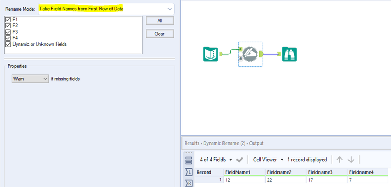Click the Browse tool input anchor

tap(280, 54)
